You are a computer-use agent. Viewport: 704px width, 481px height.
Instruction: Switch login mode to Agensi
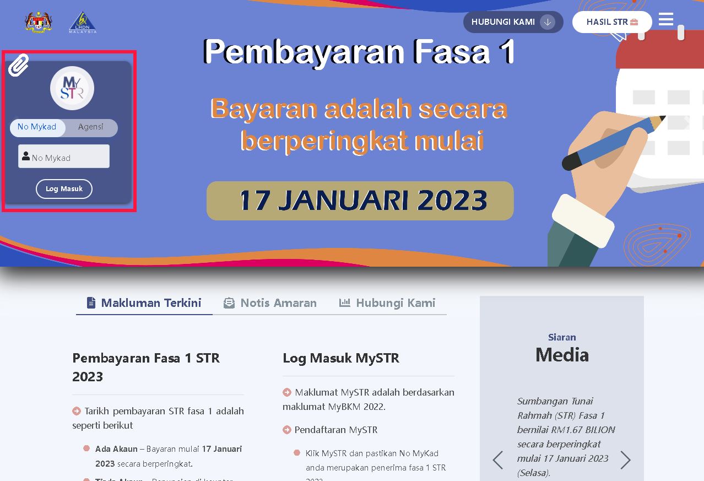[90, 127]
